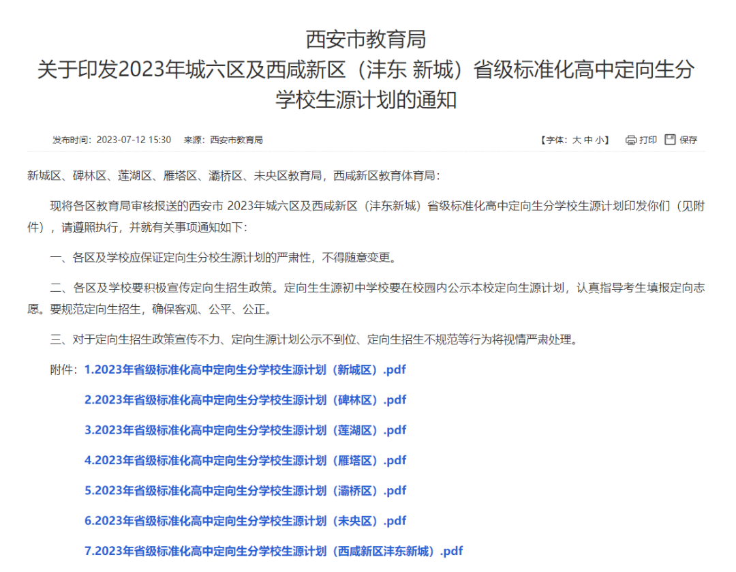Open attachment 3 for 莲湖区 pdf
The width and height of the screenshot is (736, 572).
245,430
